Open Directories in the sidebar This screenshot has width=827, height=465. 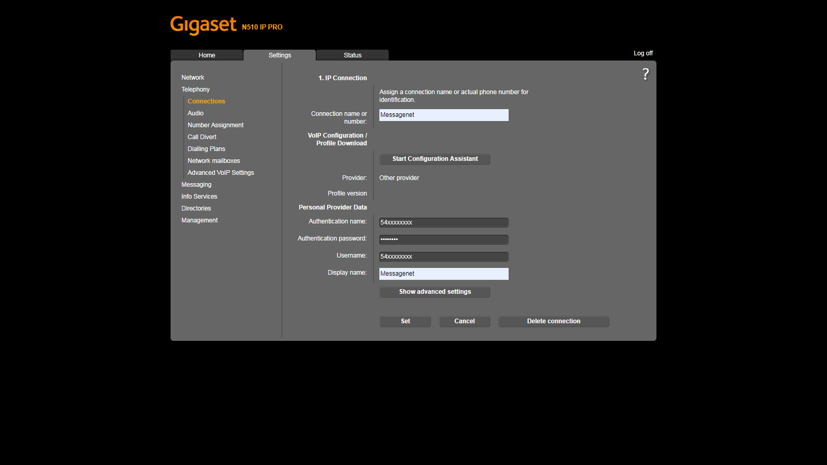point(196,208)
